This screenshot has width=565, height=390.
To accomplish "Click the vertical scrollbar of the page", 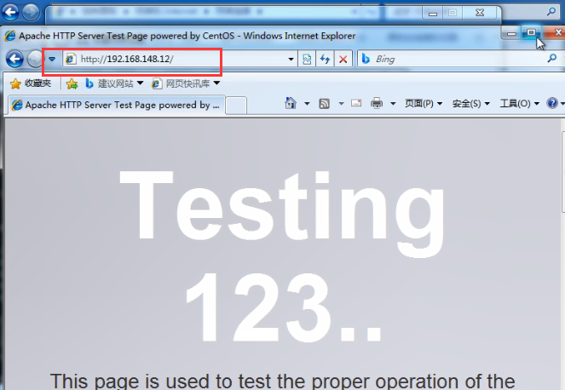I will pyautogui.click(x=562, y=173).
